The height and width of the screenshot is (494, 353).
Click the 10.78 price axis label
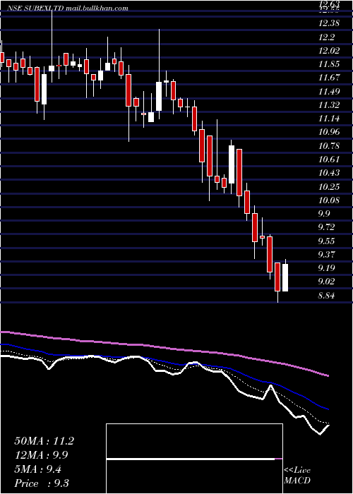(329, 146)
